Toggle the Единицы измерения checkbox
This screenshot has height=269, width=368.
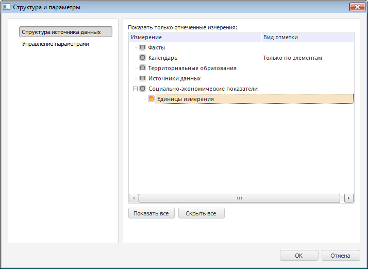[151, 99]
